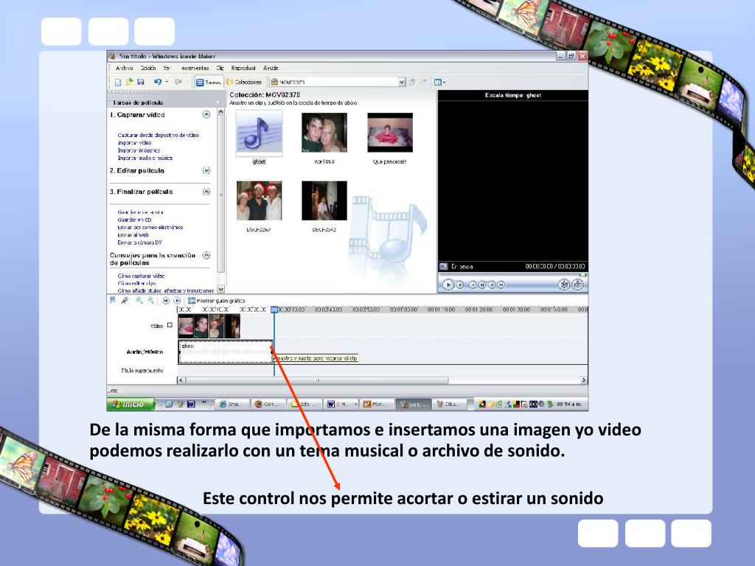755x566 pixels.
Task: Click Mostrar guión gráfico button
Action: pos(216,301)
